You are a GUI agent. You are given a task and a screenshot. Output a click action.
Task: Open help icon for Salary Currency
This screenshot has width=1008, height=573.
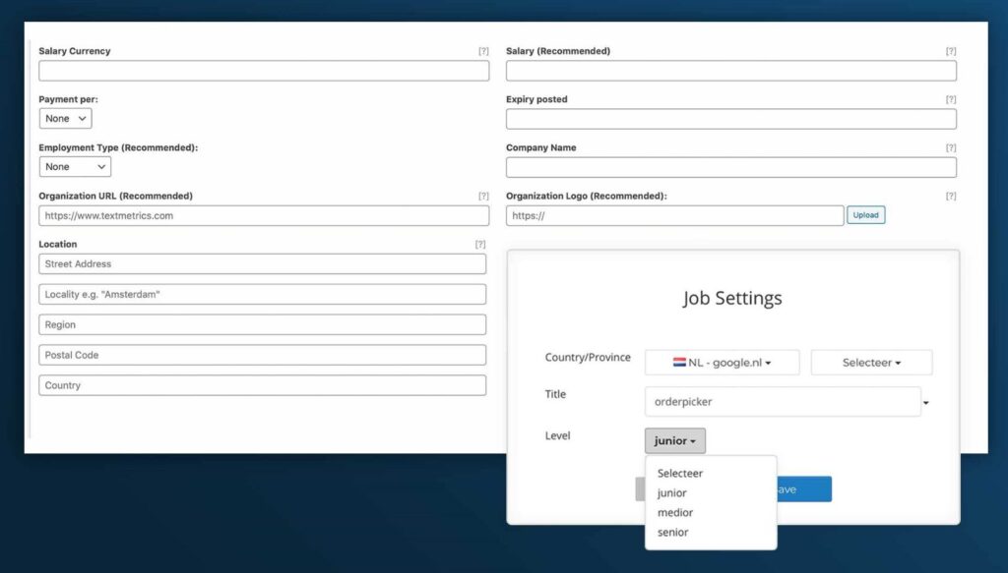pos(483,51)
